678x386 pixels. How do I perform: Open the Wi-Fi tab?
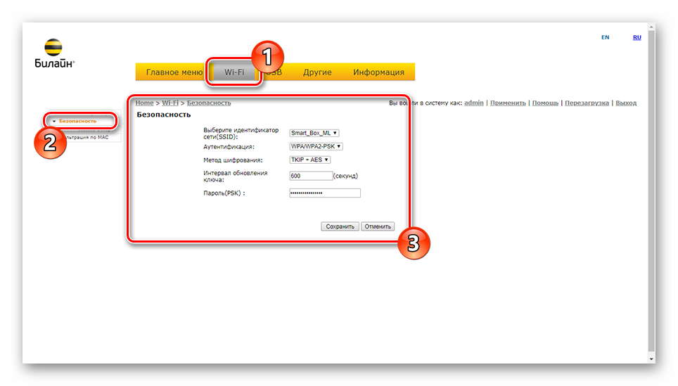point(234,72)
